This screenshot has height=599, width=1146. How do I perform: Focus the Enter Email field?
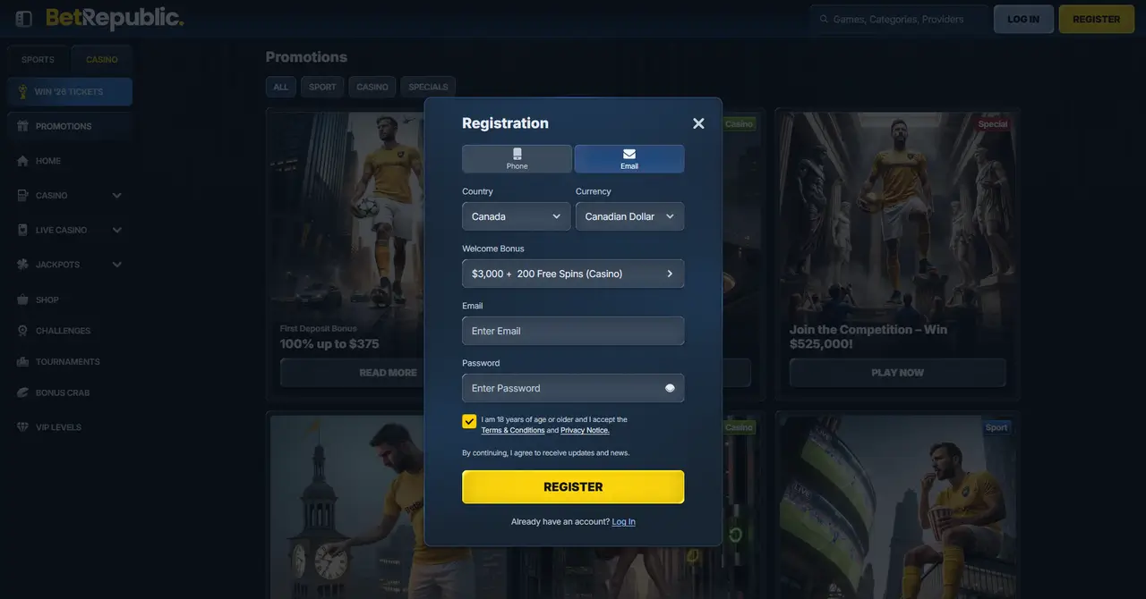click(x=573, y=331)
